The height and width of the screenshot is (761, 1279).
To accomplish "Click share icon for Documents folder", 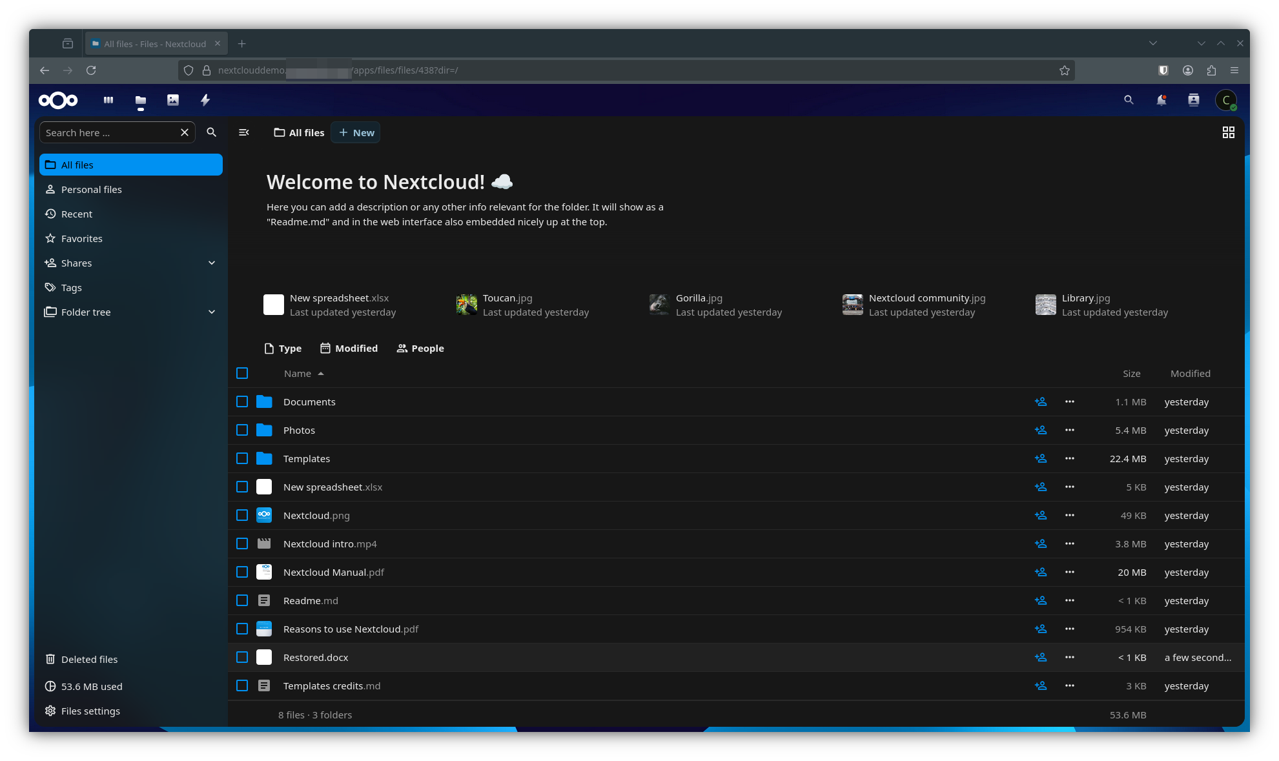I will click(1040, 401).
